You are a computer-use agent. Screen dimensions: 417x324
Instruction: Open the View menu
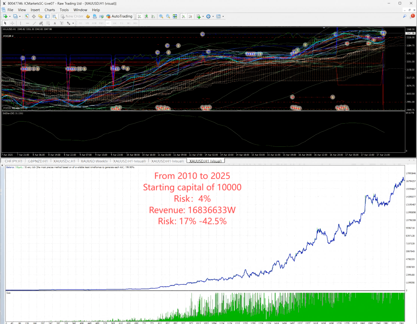tap(22, 10)
